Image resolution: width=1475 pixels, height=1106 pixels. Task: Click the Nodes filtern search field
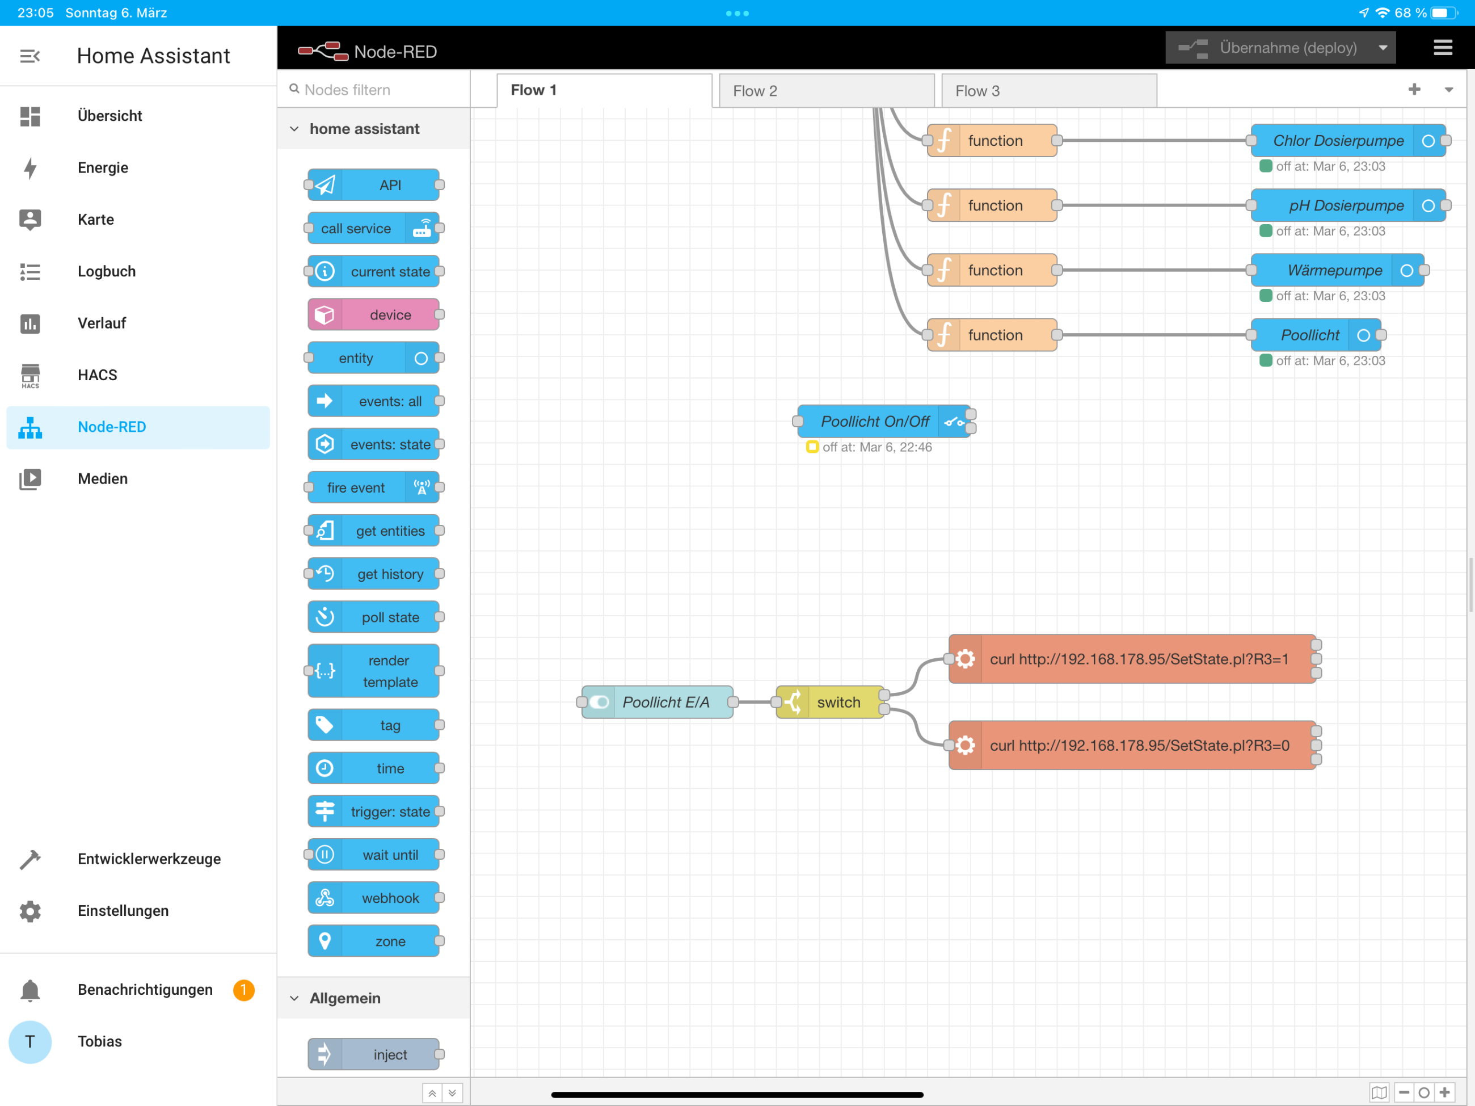373,90
